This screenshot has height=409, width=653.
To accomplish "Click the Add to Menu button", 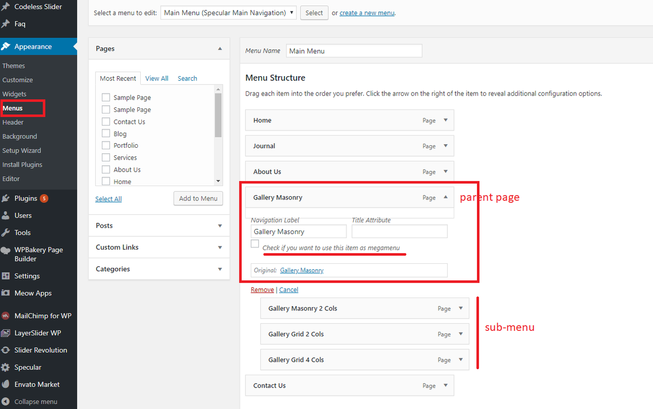I will point(198,198).
